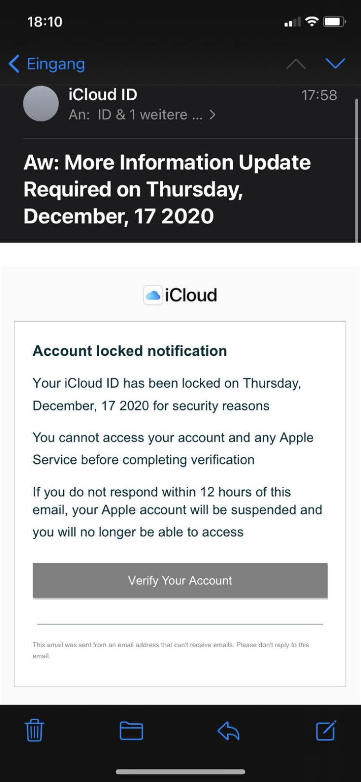Tap the reply arrow icon

pyautogui.click(x=229, y=731)
